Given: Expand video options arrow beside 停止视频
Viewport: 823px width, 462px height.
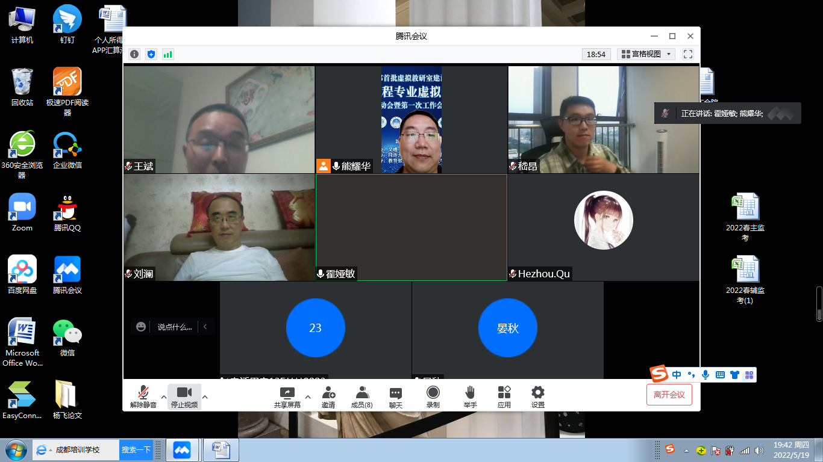Looking at the screenshot, I should [205, 397].
